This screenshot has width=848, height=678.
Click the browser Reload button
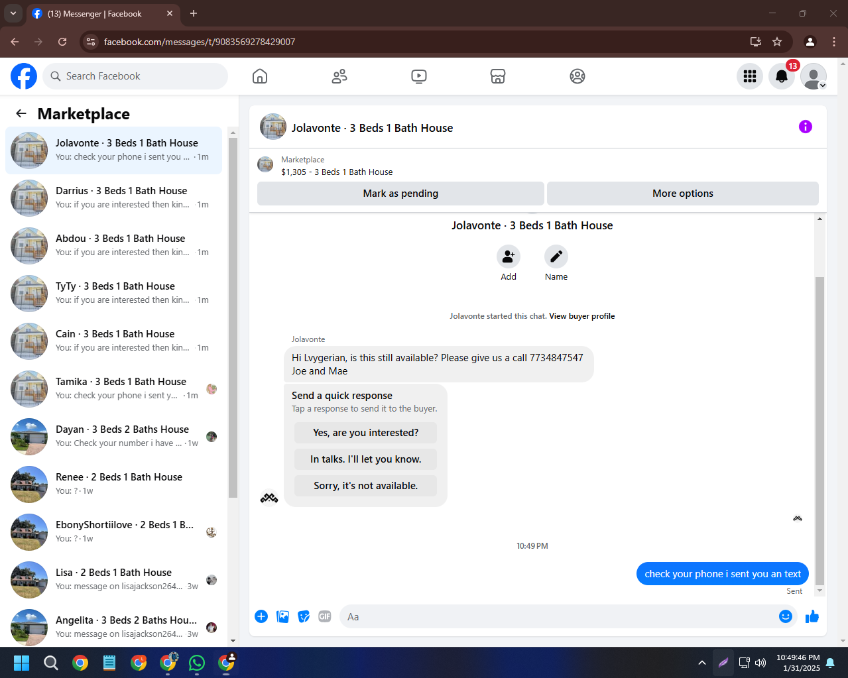click(x=62, y=42)
